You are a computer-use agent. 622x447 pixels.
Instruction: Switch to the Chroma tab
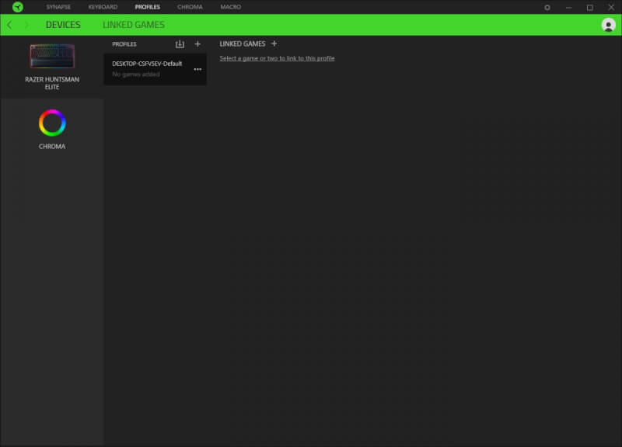tap(190, 7)
